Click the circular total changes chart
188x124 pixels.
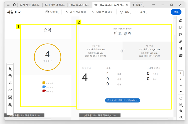tap(48, 57)
